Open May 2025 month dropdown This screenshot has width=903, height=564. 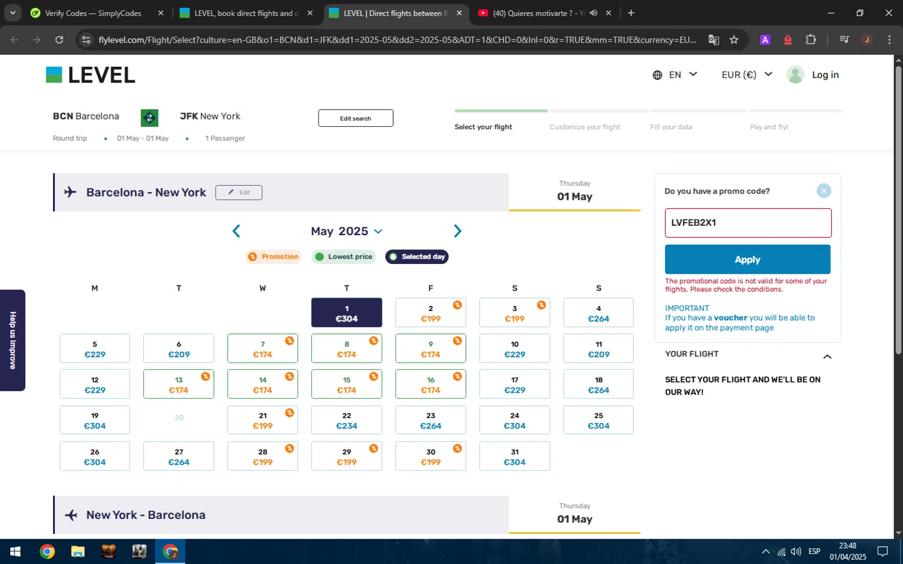[346, 231]
